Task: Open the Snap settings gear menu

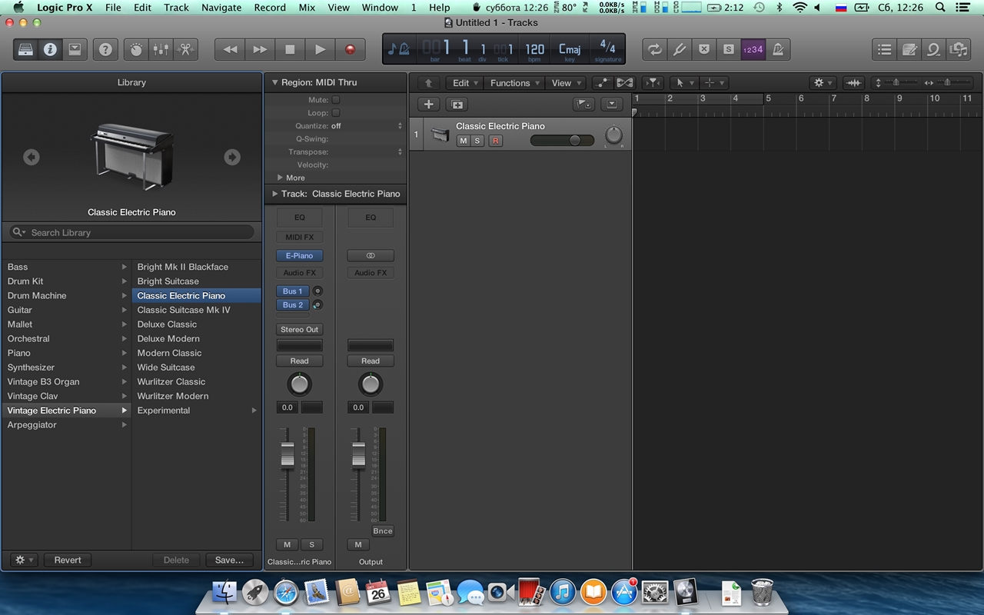Action: click(823, 83)
